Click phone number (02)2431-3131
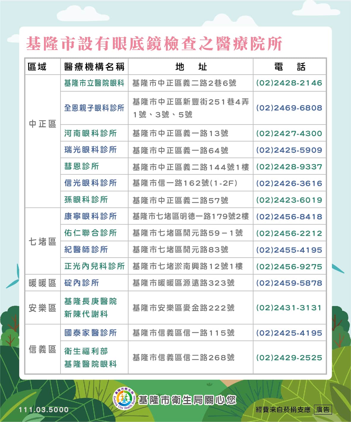The width and height of the screenshot is (351, 422). pos(289,308)
